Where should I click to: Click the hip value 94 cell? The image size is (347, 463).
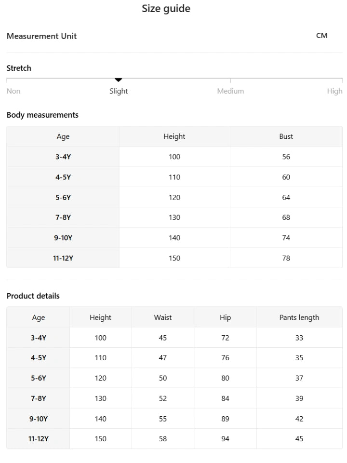coord(225,439)
